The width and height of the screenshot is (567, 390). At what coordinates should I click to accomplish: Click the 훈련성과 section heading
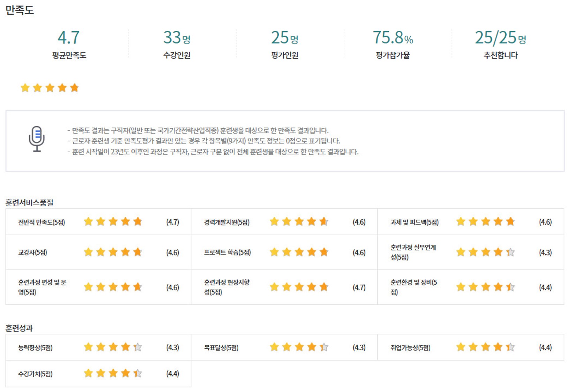19,328
